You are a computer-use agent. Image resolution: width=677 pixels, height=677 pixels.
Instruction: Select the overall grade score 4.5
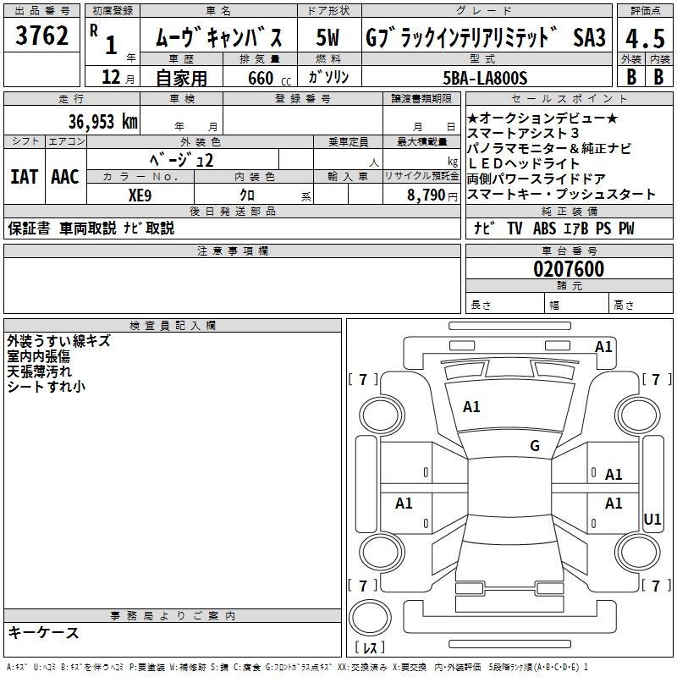pos(645,38)
